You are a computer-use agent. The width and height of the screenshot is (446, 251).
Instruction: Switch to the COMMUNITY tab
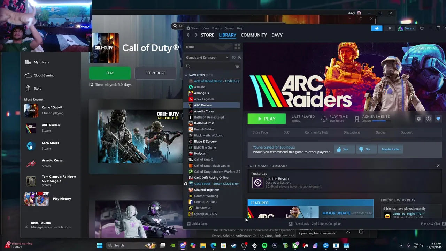click(x=254, y=35)
